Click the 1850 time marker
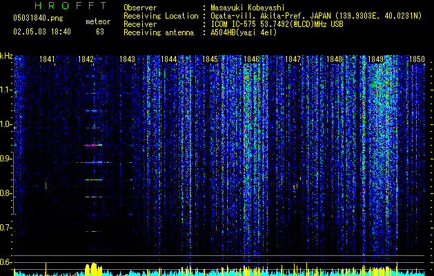The image size is (434, 276). pos(417,59)
